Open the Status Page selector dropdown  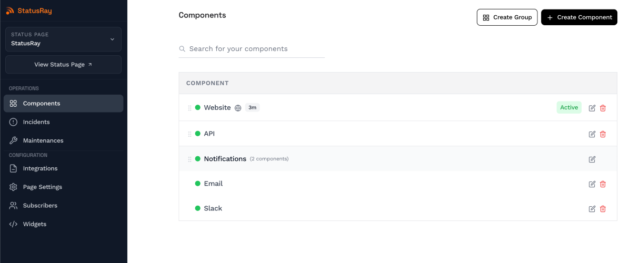63,39
